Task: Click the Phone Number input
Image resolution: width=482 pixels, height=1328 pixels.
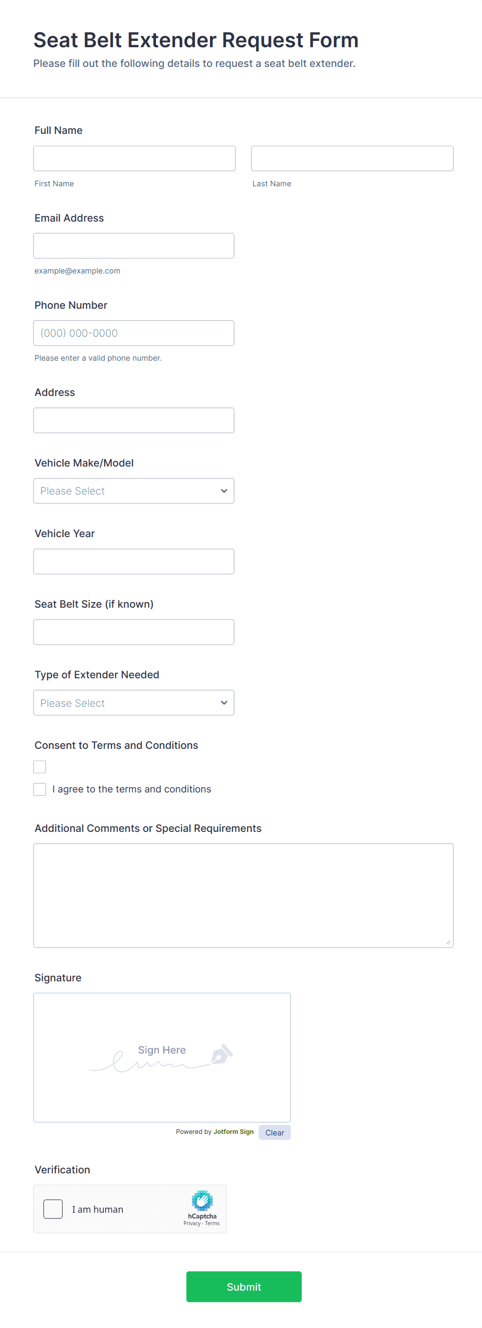Action: (x=134, y=333)
